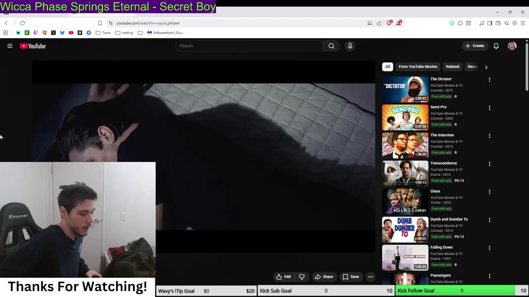529x297 pixels.
Task: Open Dumb and Dumber To thumbnail
Action: tap(405, 229)
